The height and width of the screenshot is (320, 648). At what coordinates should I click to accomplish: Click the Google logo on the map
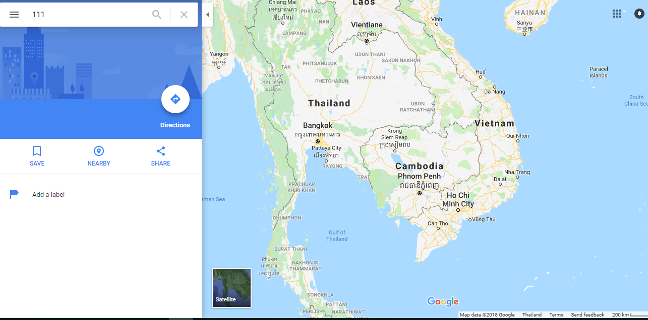pos(443,301)
